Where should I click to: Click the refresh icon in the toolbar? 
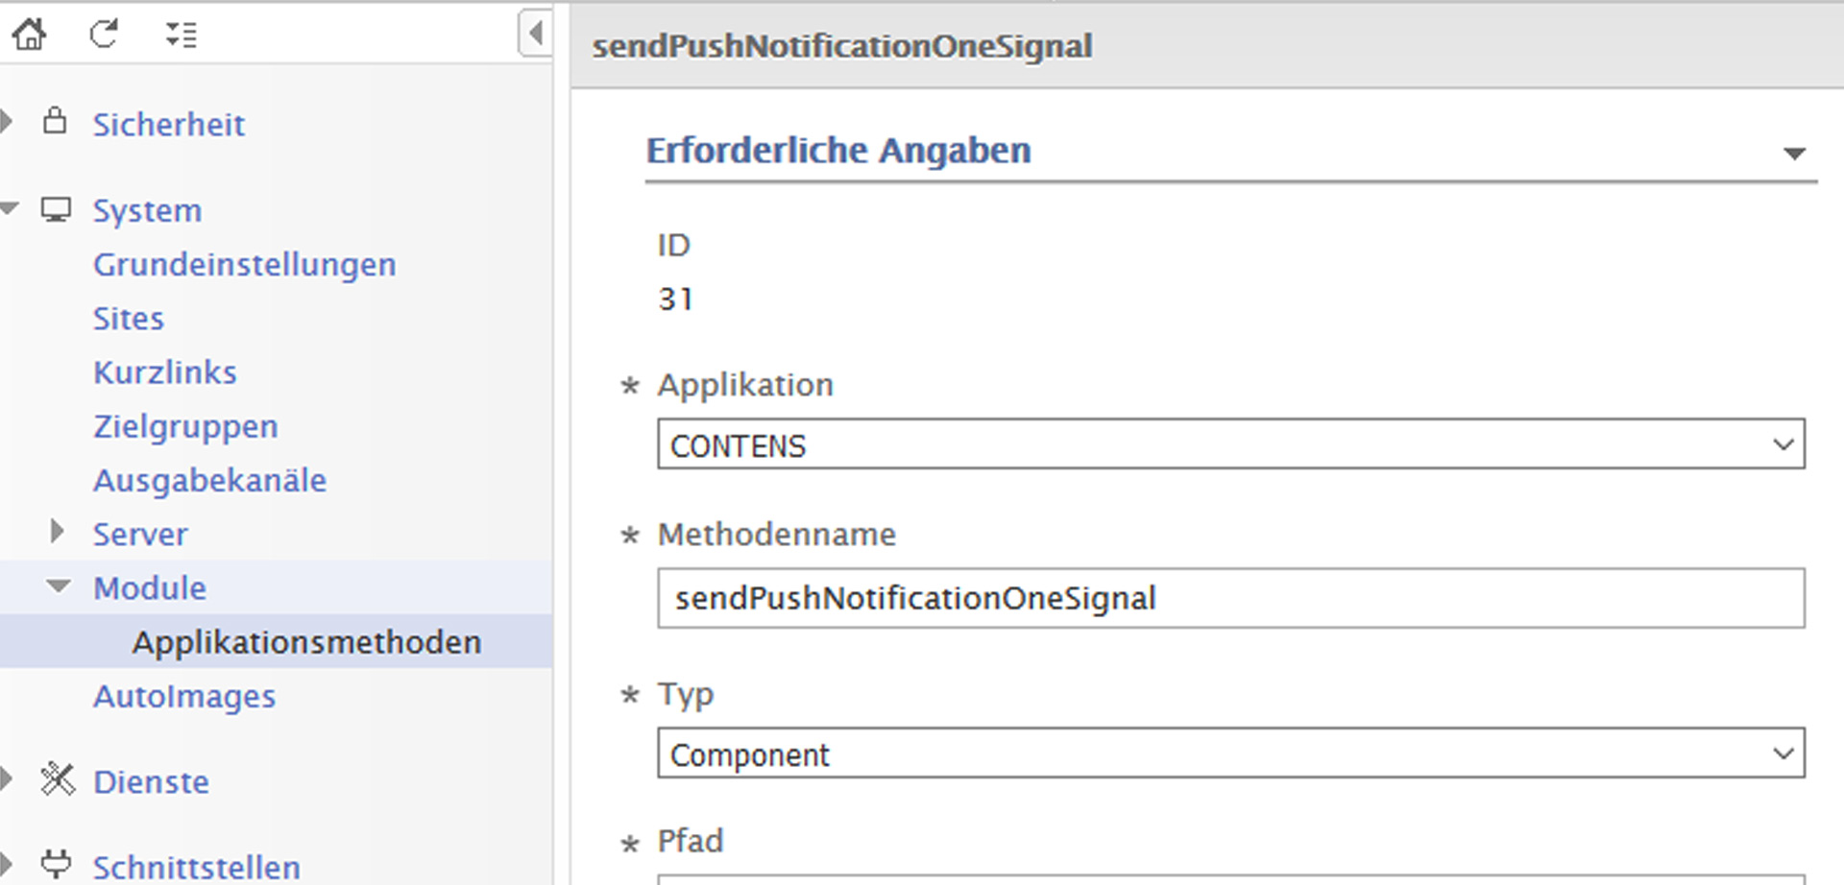pos(104,35)
